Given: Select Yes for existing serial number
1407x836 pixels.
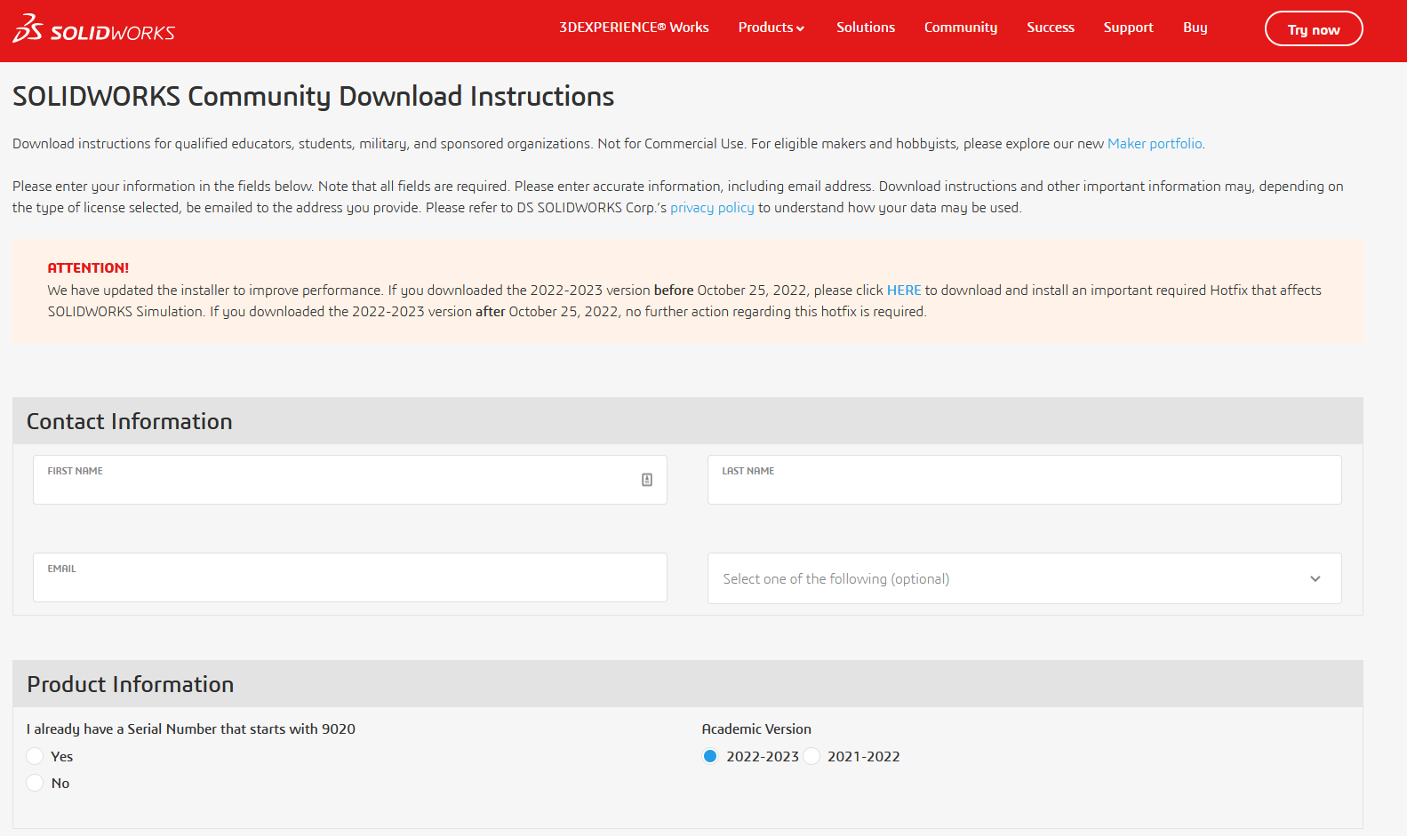Looking at the screenshot, I should pyautogui.click(x=35, y=756).
